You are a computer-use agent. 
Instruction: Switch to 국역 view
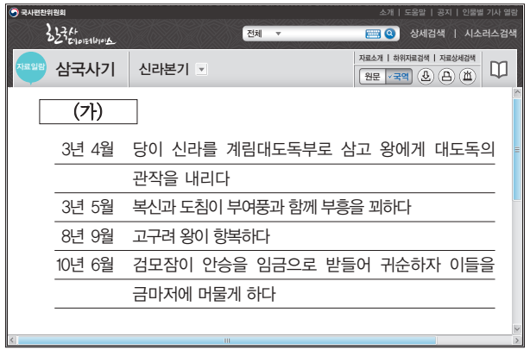point(399,76)
